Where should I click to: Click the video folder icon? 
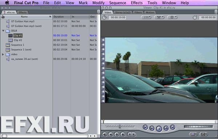8,54
